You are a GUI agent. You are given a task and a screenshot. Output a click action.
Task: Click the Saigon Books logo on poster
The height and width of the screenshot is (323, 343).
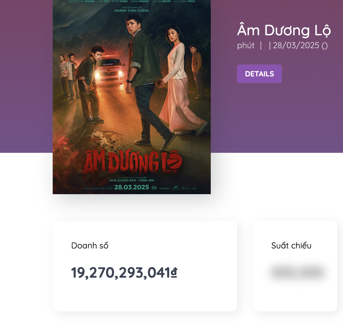coord(165,188)
